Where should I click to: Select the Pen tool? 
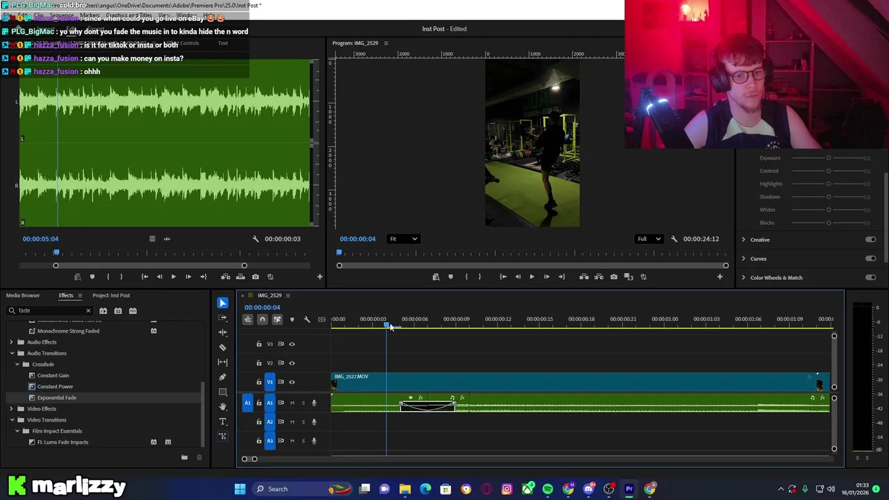point(222,377)
